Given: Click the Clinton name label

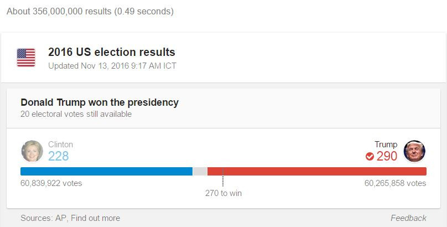Looking at the screenshot, I should (60, 145).
